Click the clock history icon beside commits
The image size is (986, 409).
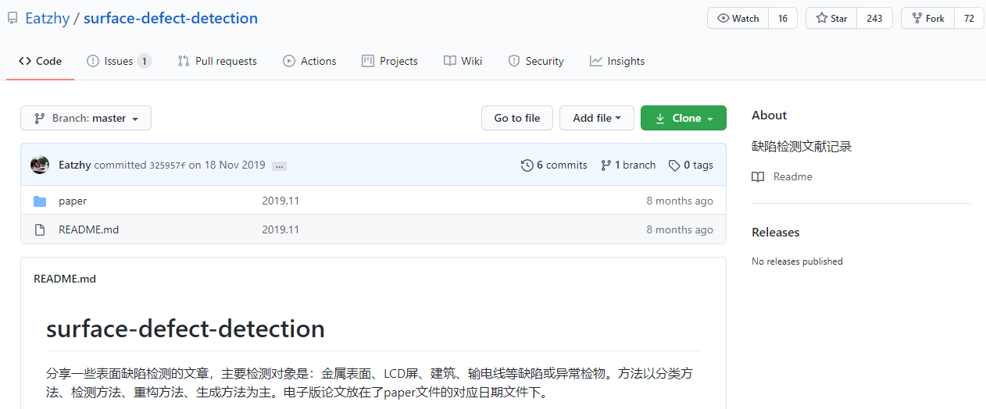click(x=527, y=165)
